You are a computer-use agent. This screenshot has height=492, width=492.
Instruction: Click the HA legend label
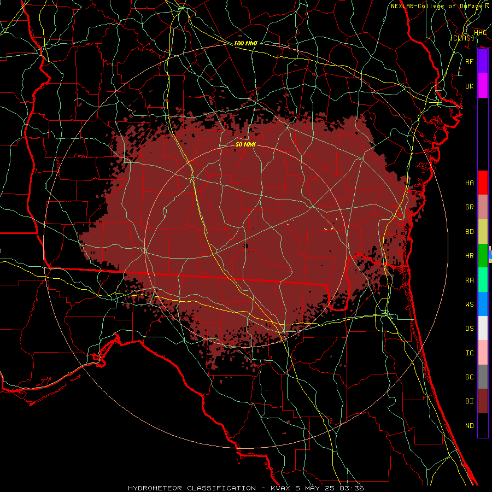[x=469, y=183]
